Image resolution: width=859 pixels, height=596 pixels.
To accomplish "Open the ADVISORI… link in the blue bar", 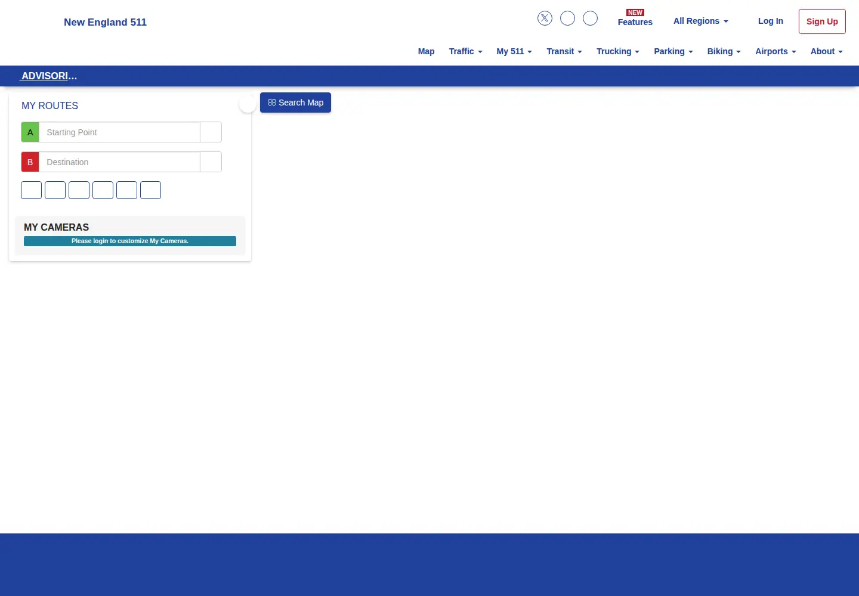I will (49, 76).
